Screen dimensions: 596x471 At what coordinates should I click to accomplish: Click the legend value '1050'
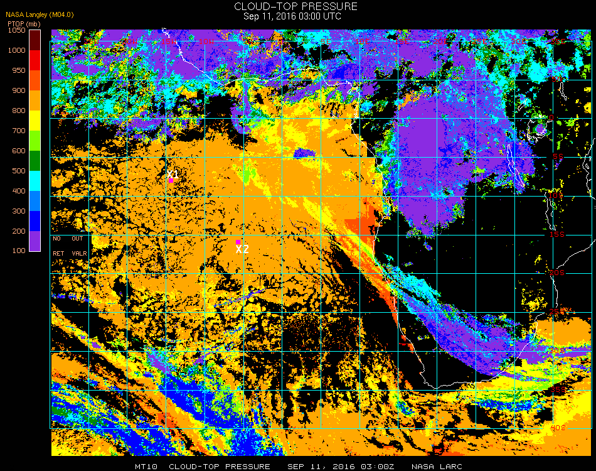(x=17, y=30)
